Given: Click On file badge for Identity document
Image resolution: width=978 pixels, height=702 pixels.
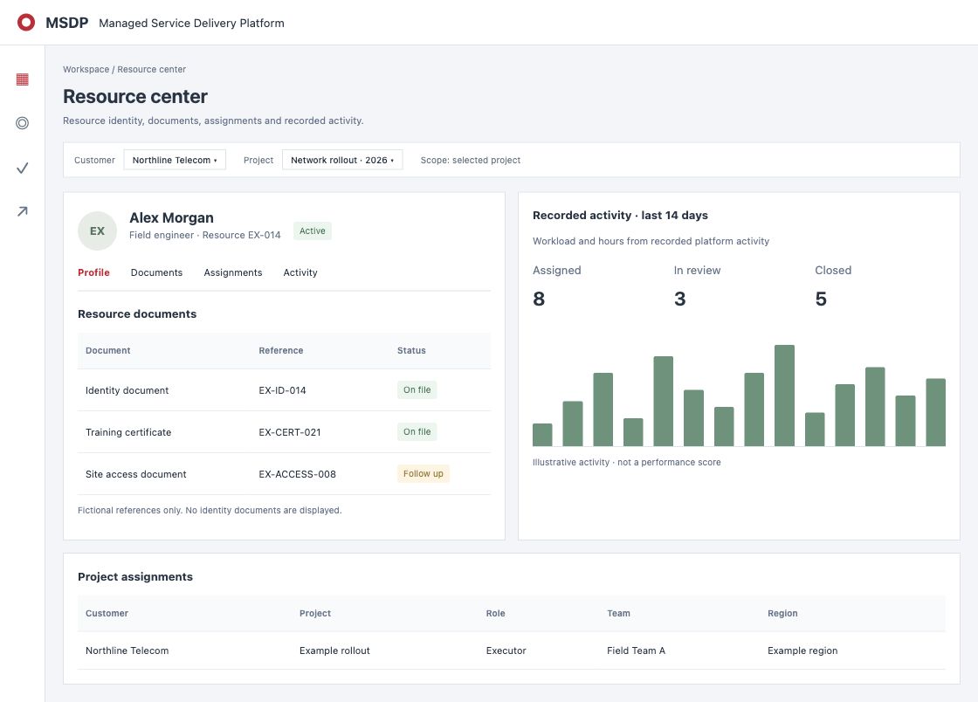Looking at the screenshot, I should [x=417, y=389].
